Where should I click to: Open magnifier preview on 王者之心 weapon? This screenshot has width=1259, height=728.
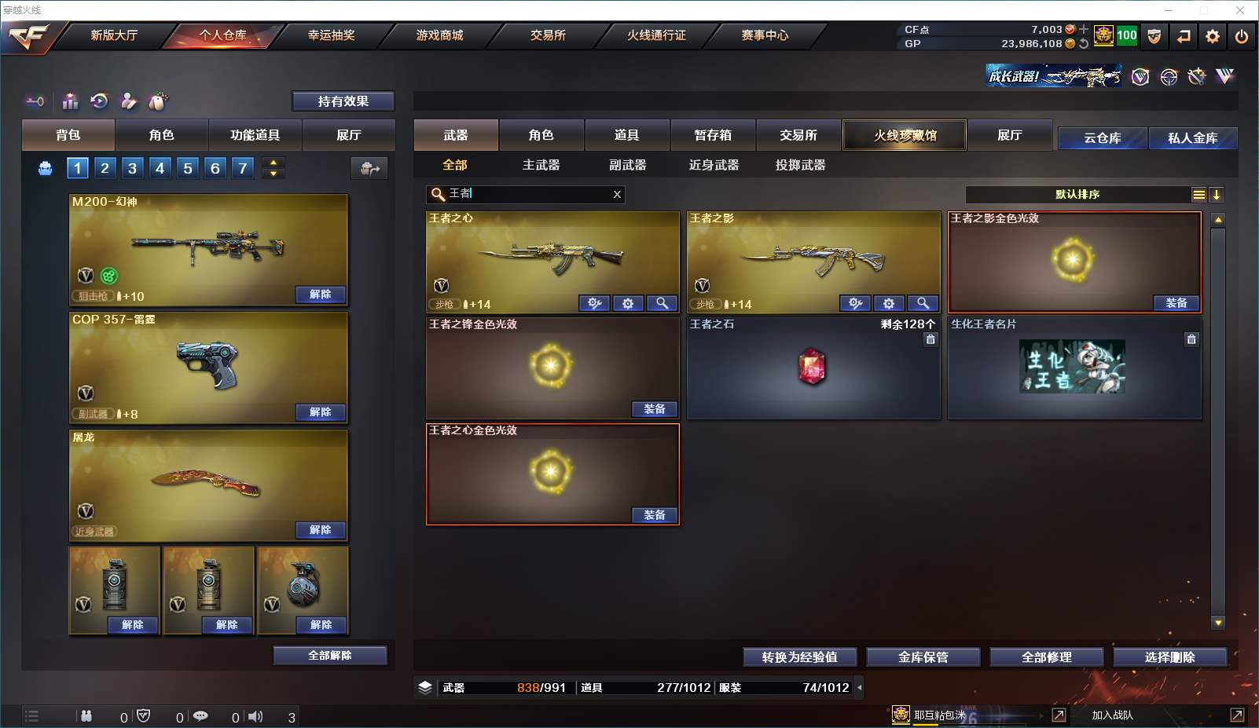(x=663, y=303)
